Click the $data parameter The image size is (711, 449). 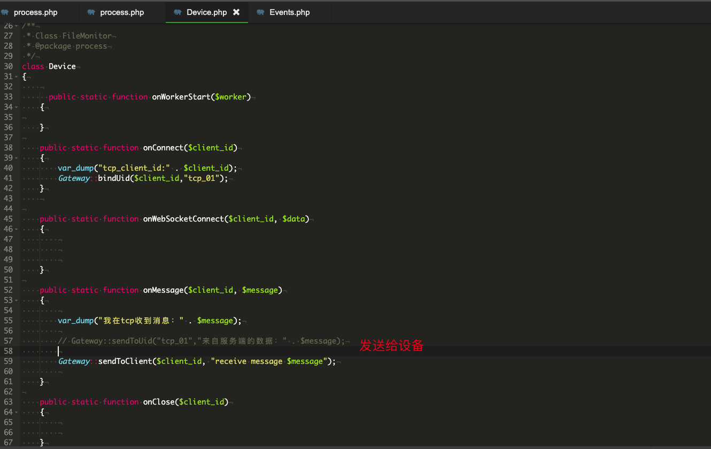point(293,219)
